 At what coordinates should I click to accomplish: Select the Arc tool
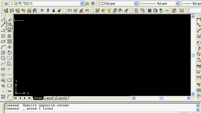(3, 47)
